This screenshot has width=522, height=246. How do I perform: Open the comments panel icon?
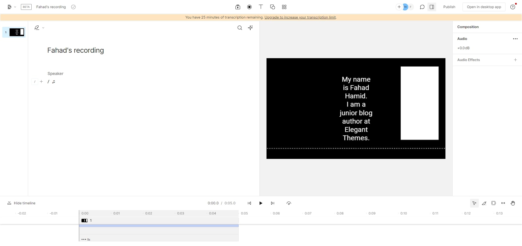tap(422, 7)
